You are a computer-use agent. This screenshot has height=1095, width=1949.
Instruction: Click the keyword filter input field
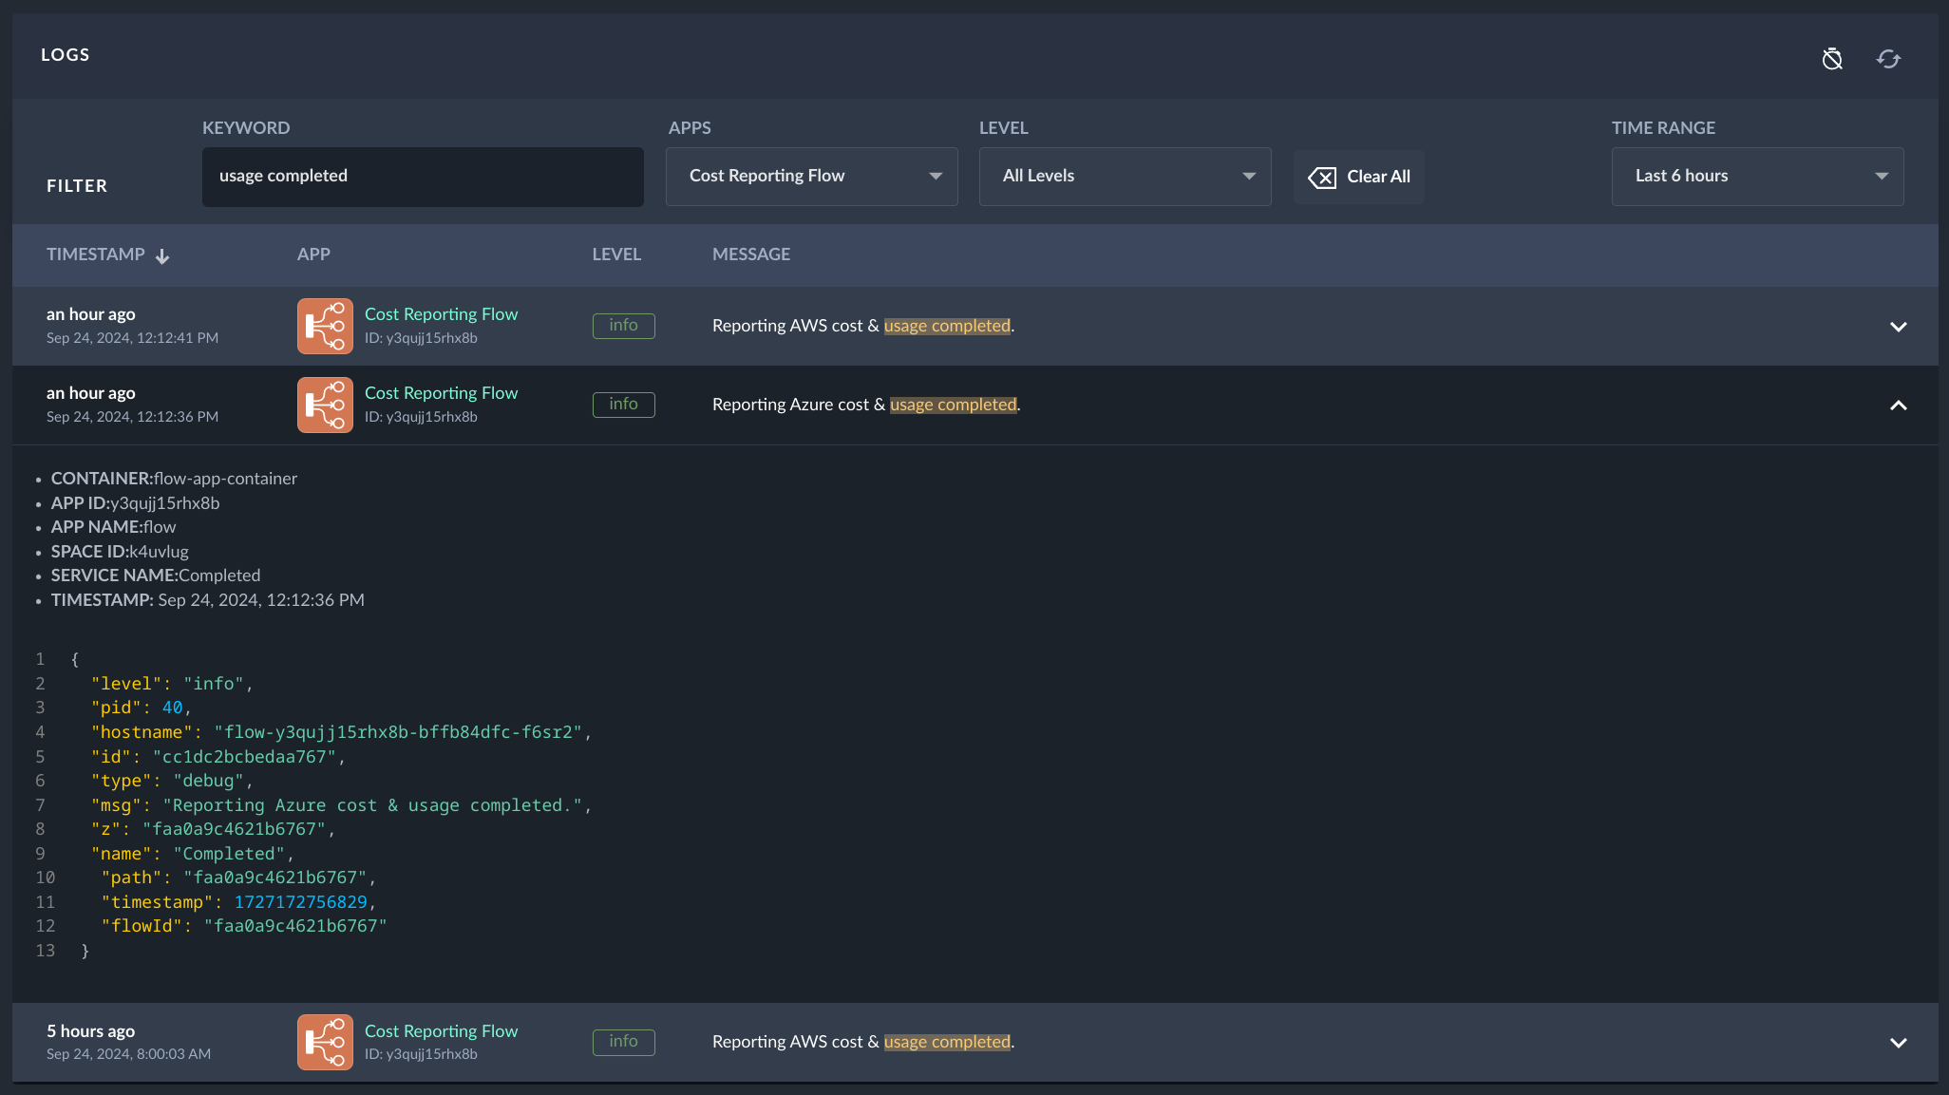pyautogui.click(x=423, y=177)
